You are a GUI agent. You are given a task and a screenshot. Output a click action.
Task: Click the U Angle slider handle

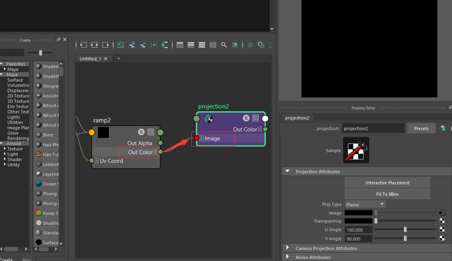pos(405,230)
